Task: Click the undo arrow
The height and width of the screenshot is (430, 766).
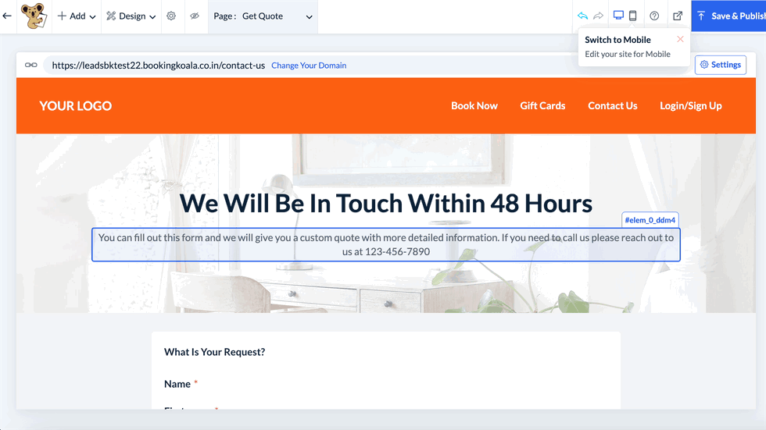Action: pyautogui.click(x=582, y=16)
